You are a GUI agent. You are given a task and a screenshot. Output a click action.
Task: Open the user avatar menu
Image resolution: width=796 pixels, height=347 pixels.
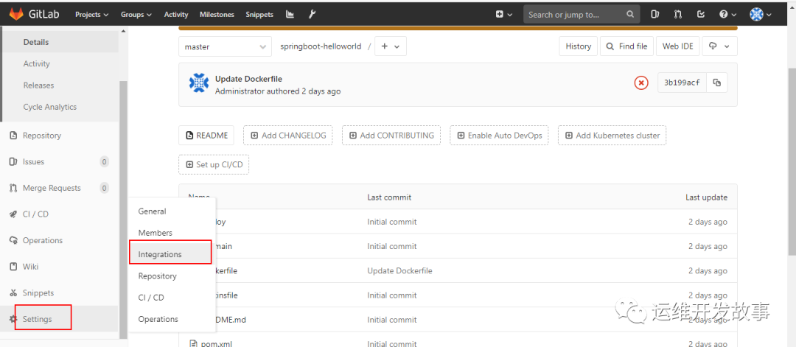click(x=761, y=15)
